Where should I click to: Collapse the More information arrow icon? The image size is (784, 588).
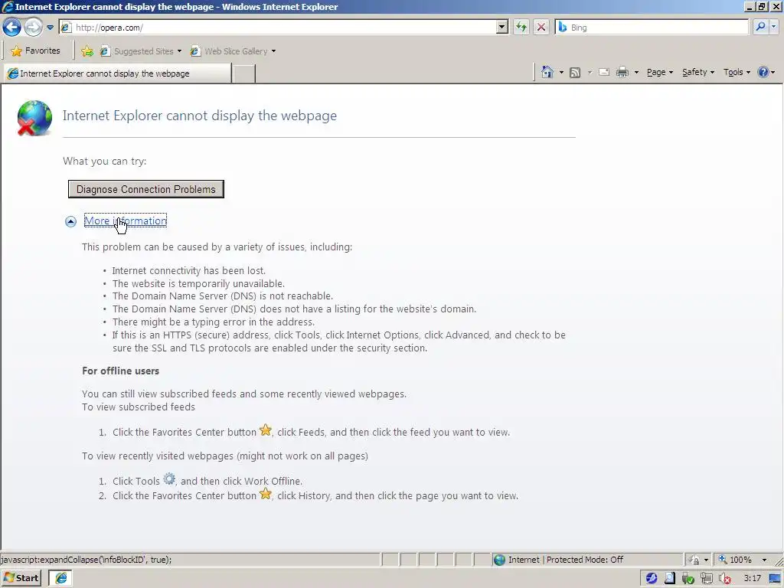[70, 221]
